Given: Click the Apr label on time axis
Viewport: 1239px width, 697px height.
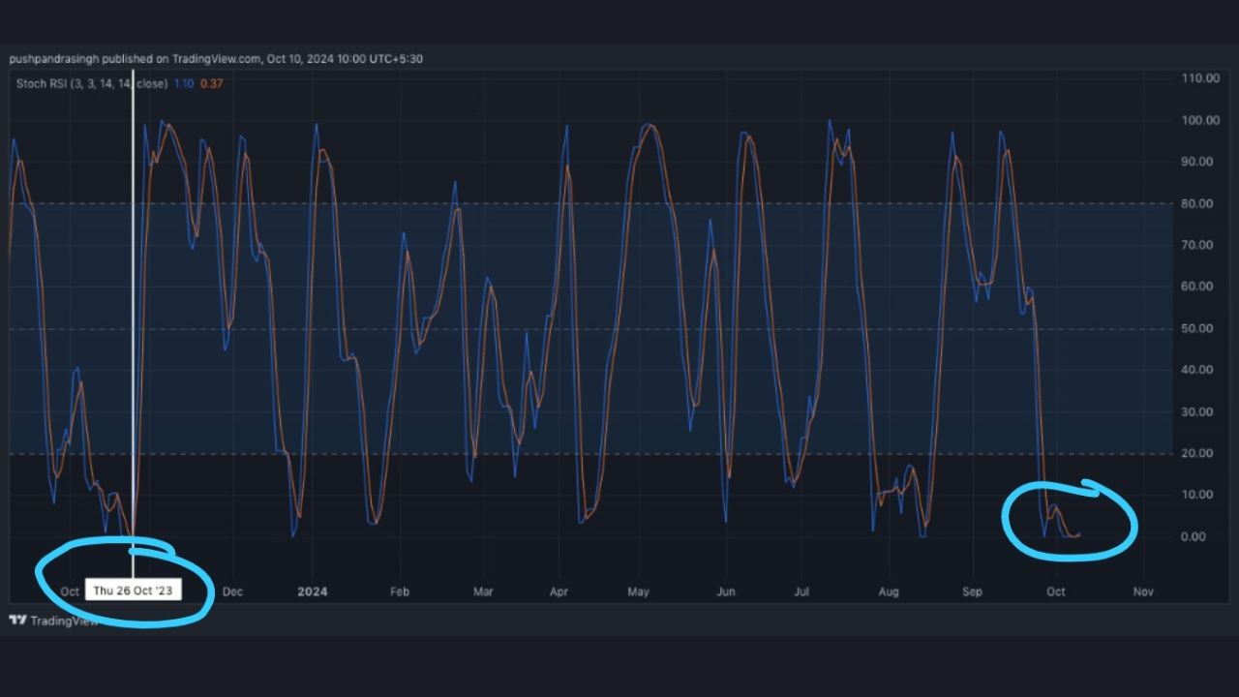Looking at the screenshot, I should tap(559, 591).
